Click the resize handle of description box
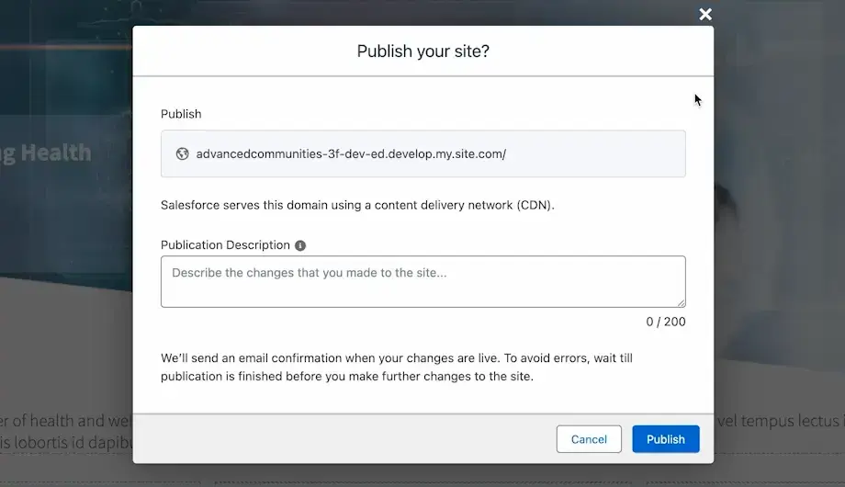 (682, 302)
